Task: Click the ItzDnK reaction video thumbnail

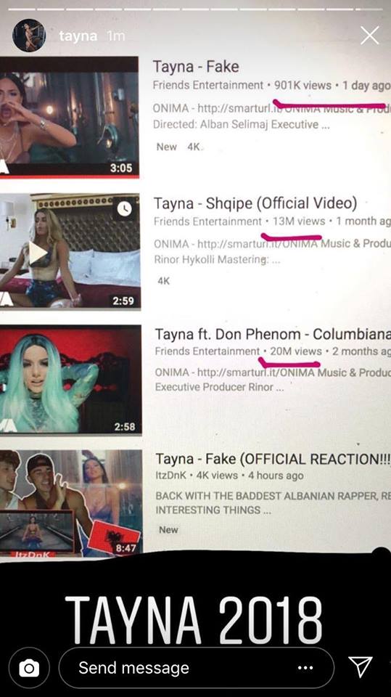Action: pyautogui.click(x=71, y=503)
